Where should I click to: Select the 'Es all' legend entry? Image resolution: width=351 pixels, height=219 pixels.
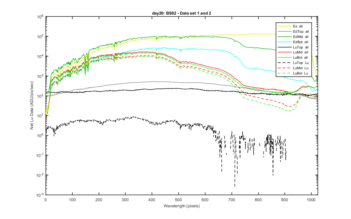tap(293, 26)
